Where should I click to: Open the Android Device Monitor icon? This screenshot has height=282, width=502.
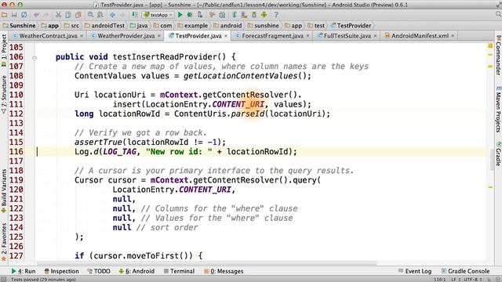pos(264,15)
